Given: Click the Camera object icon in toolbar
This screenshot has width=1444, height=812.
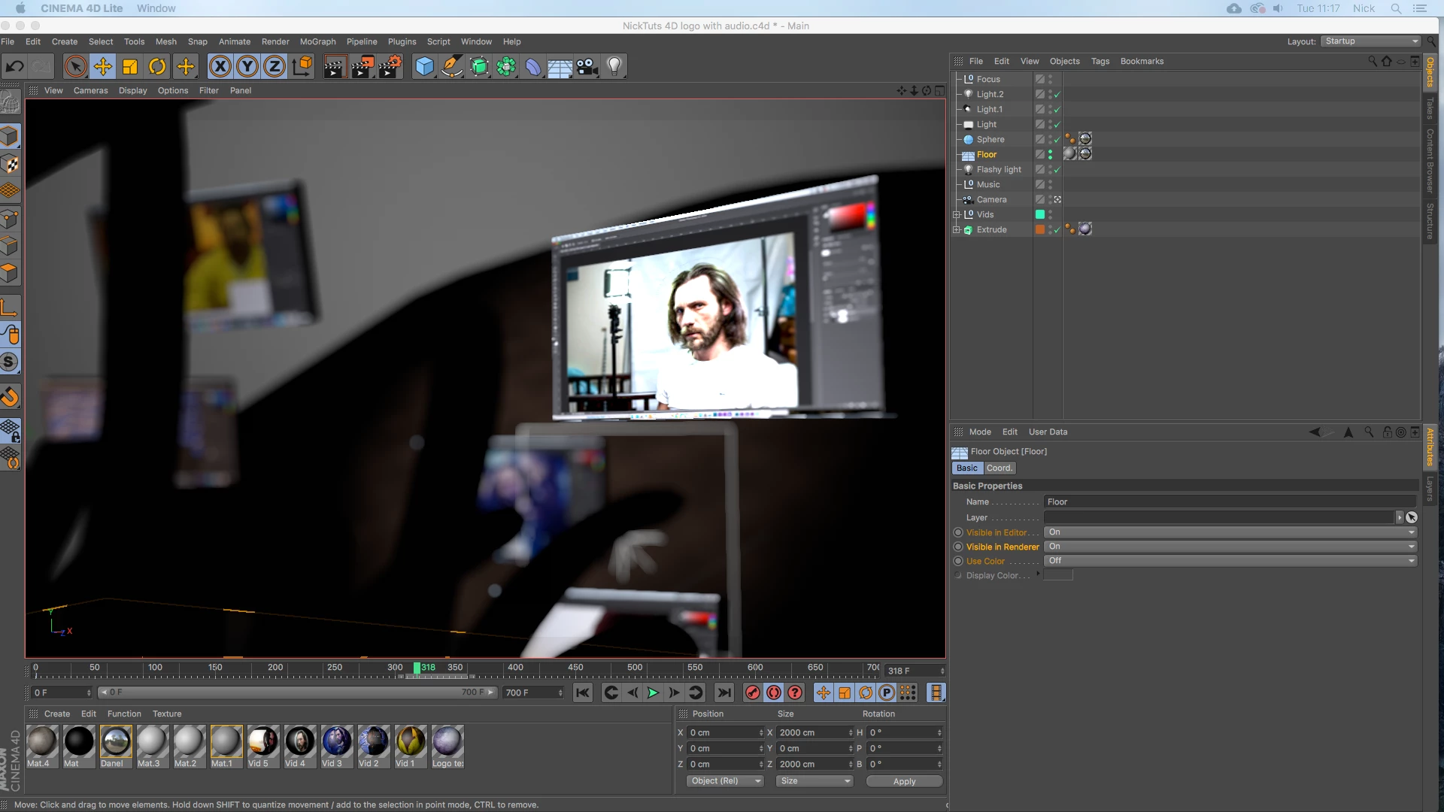Looking at the screenshot, I should (587, 67).
